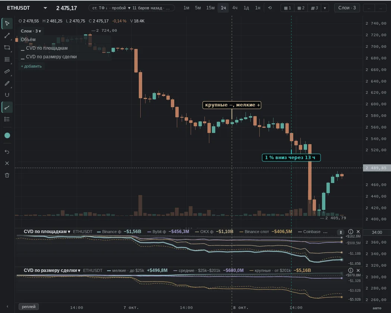Open info for CVD по площадкам panel
Viewport: 391px width, 313px height.
coord(351,232)
